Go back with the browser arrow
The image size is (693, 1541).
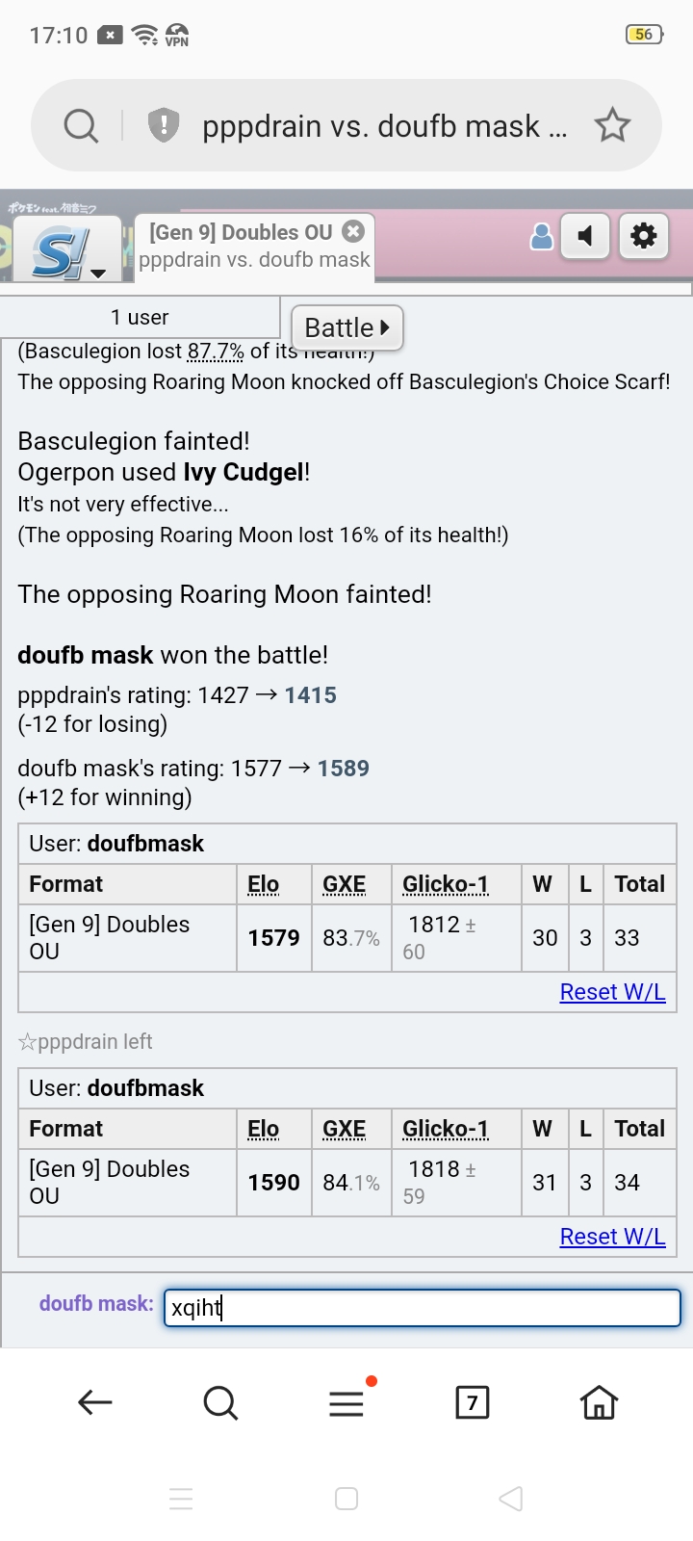click(94, 1402)
